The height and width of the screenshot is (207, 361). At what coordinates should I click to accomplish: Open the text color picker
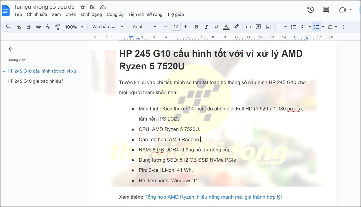(x=226, y=27)
